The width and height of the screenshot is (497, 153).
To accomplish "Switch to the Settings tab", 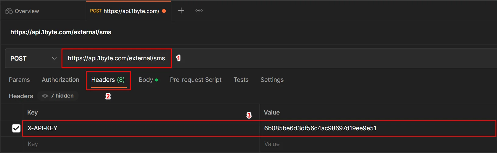I will (x=272, y=80).
